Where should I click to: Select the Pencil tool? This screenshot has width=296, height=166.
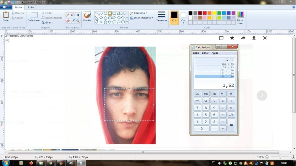coord(67,15)
